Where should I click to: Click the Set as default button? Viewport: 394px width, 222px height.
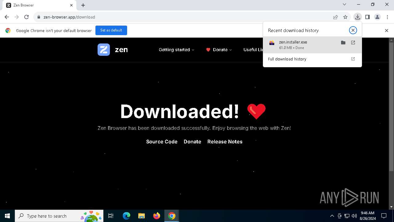coord(111,30)
